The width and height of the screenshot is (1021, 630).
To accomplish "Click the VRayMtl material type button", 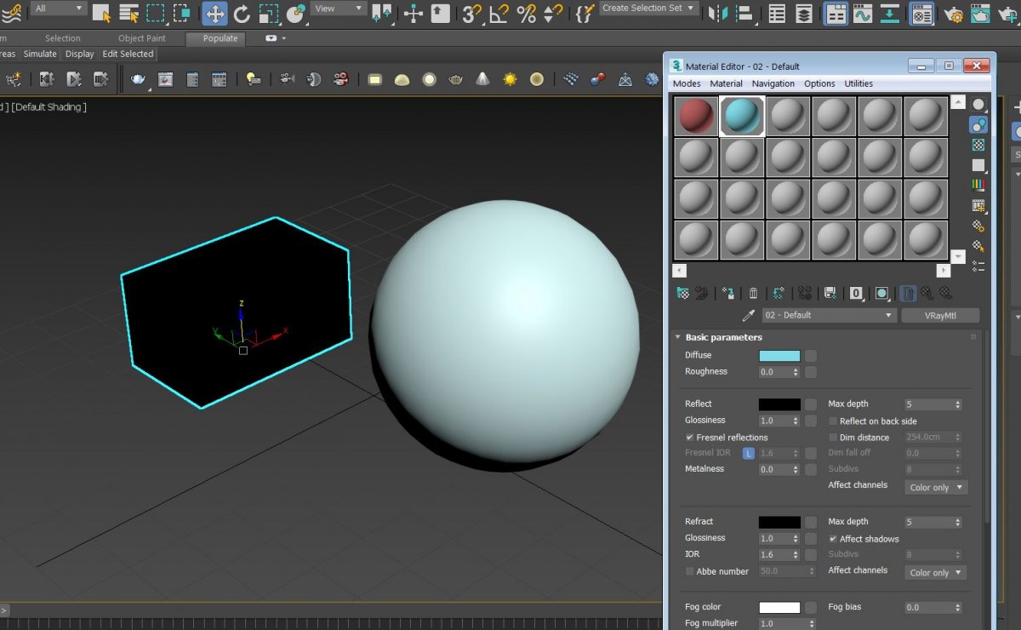I will [x=940, y=315].
